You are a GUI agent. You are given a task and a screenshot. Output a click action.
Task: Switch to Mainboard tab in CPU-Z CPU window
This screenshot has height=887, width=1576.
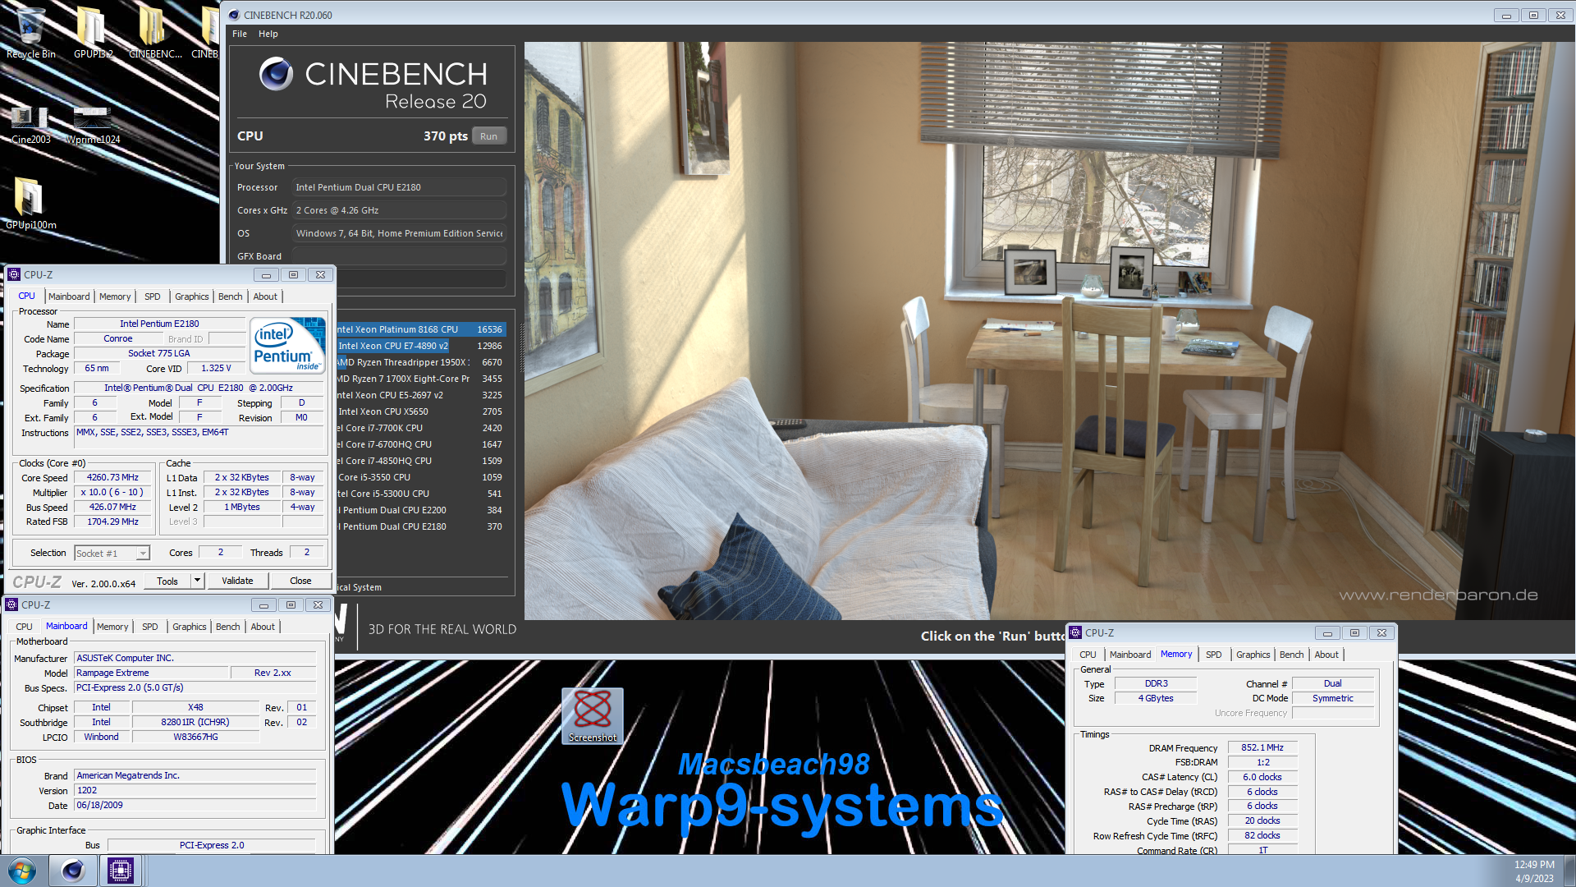[x=69, y=296]
